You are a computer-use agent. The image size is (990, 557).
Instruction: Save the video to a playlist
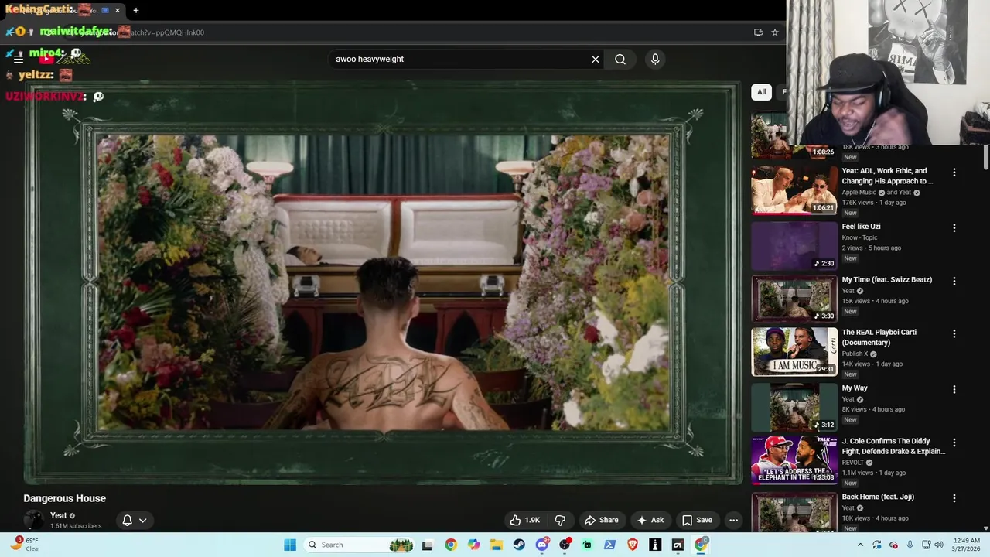[697, 520]
